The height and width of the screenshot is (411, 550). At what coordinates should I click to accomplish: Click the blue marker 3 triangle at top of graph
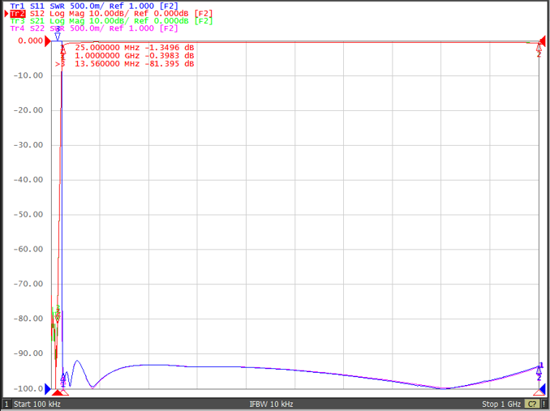(58, 36)
